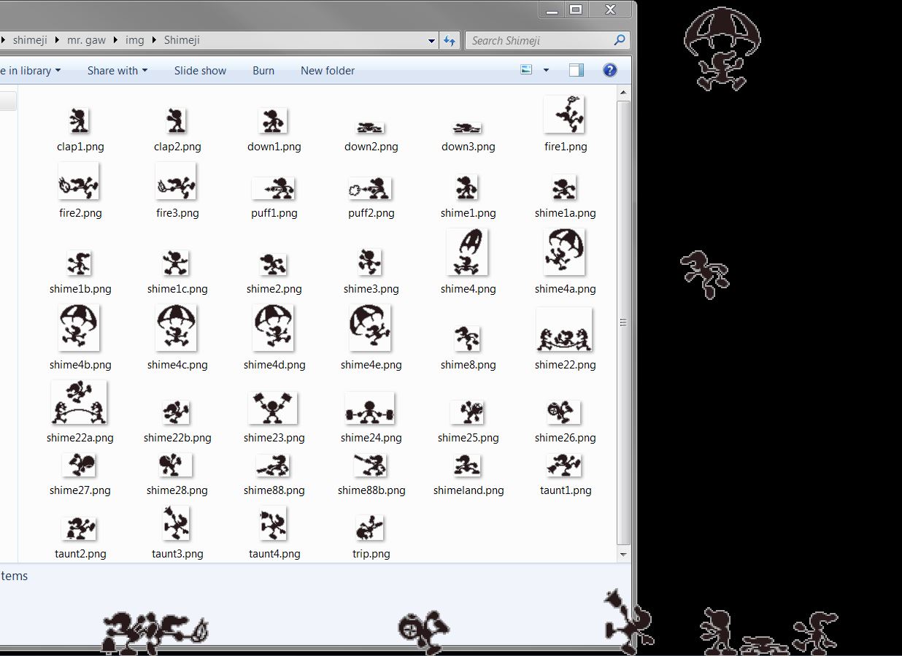Click the refresh icon beside address bar
Viewport: 902px width, 656px height.
click(x=450, y=41)
